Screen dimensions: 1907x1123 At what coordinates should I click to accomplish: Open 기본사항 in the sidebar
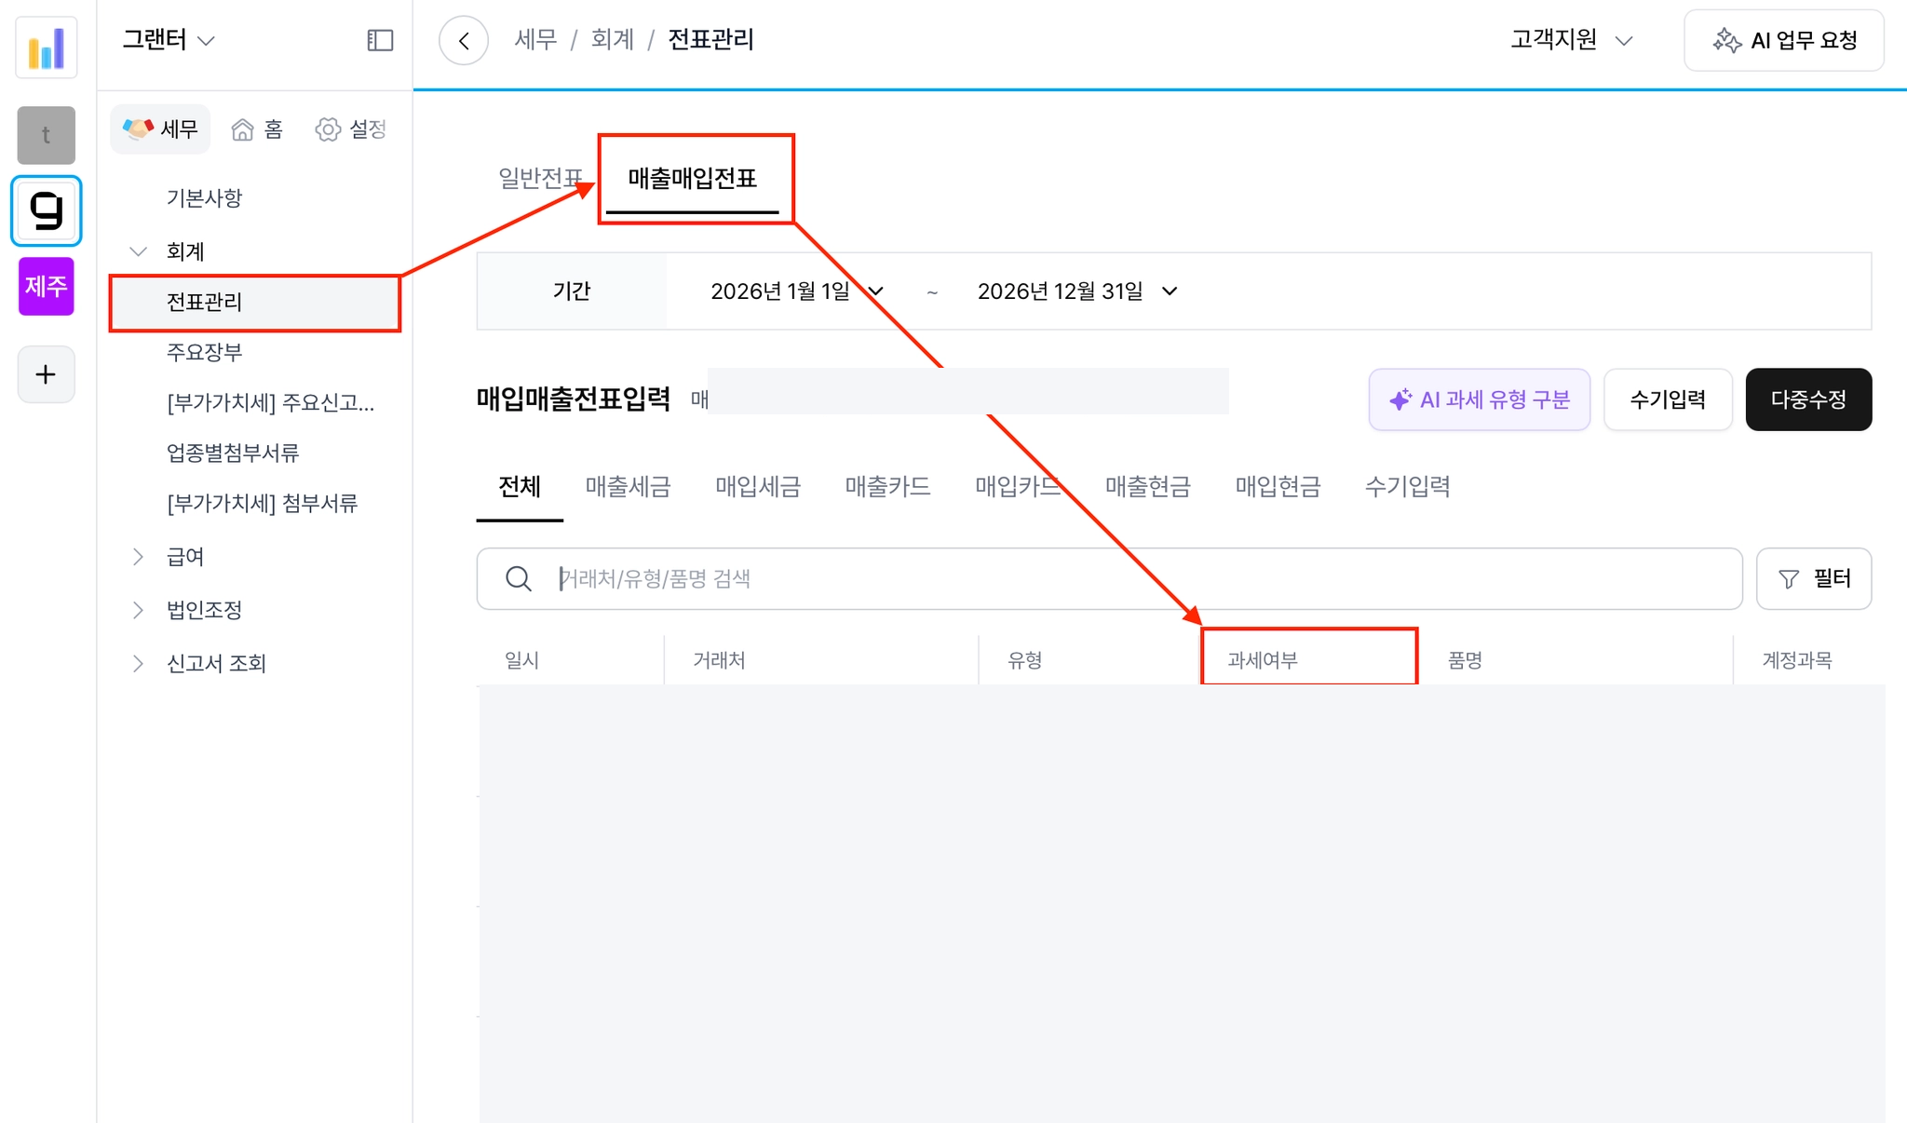tap(204, 197)
